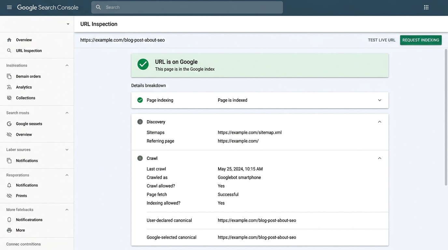
Task: Collapse the Search rrosts sidebar group
Action: click(x=67, y=113)
